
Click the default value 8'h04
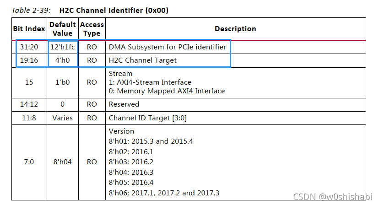63,162
